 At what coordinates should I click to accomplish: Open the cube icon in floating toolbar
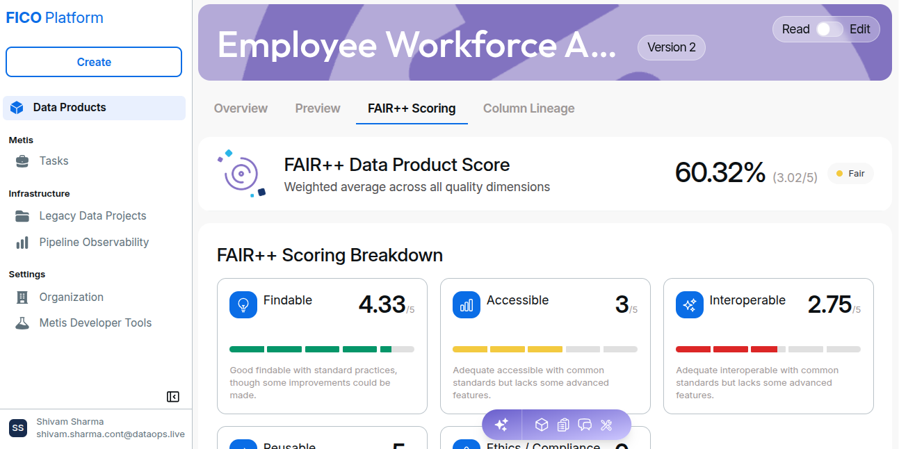(x=542, y=425)
